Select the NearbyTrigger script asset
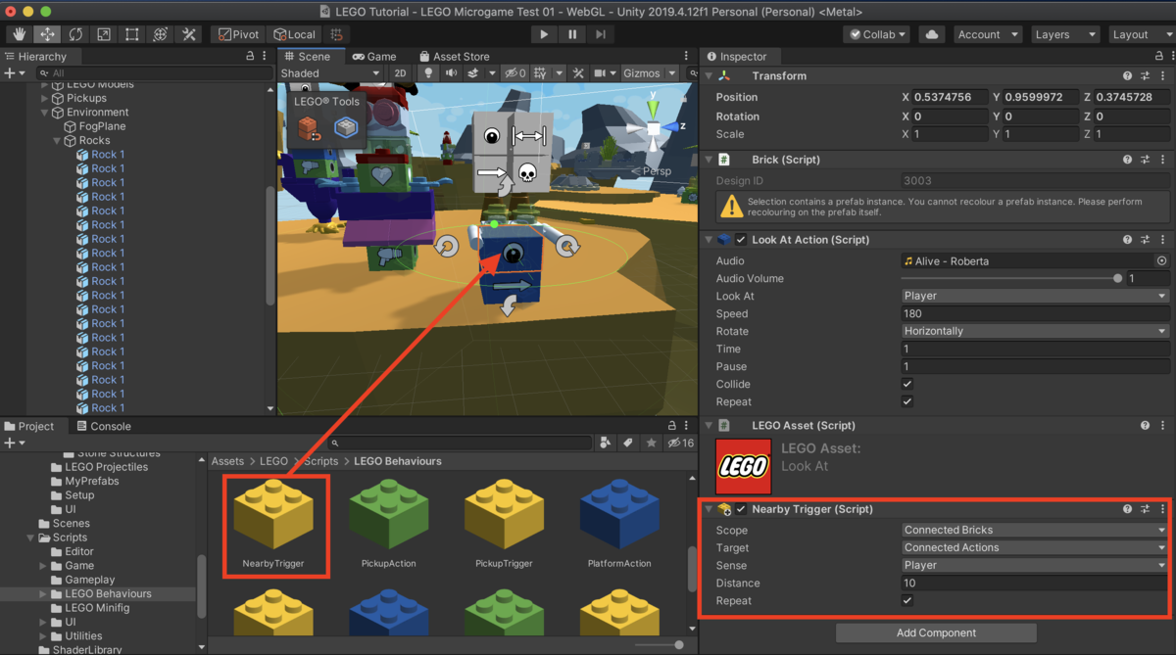Screen dimensions: 1176x655 tap(273, 524)
